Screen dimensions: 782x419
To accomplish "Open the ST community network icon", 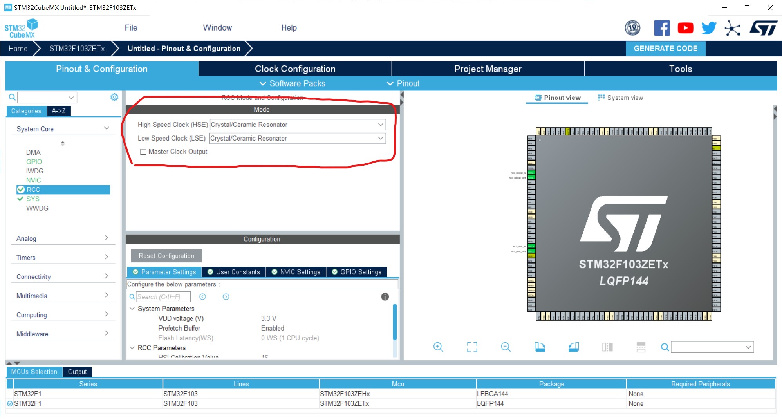I will click(732, 28).
